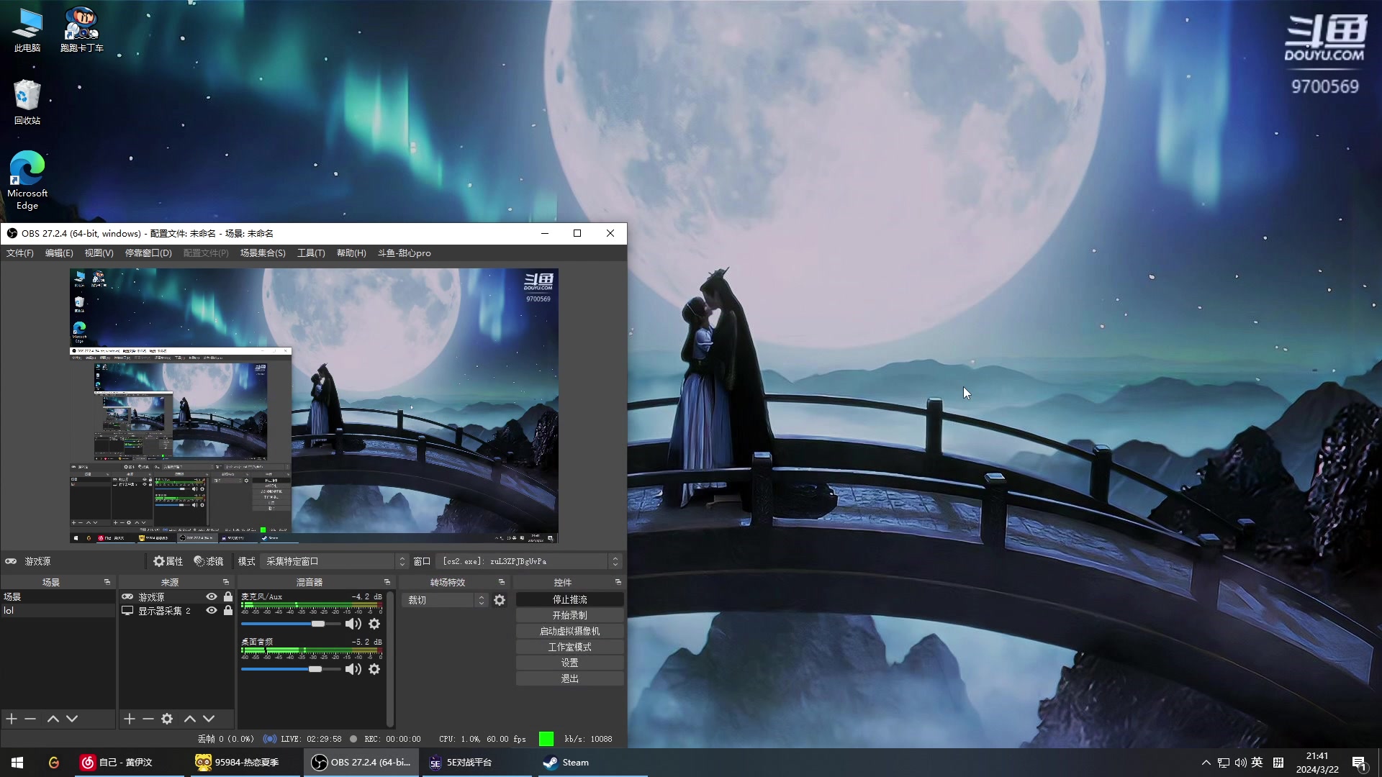Viewport: 1382px width, 777px height.
Task: Adjust the 桌面音频 volume slider
Action: 291,669
